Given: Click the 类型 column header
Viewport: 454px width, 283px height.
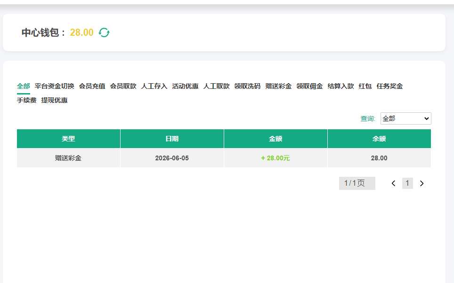Looking at the screenshot, I should pyautogui.click(x=68, y=139).
